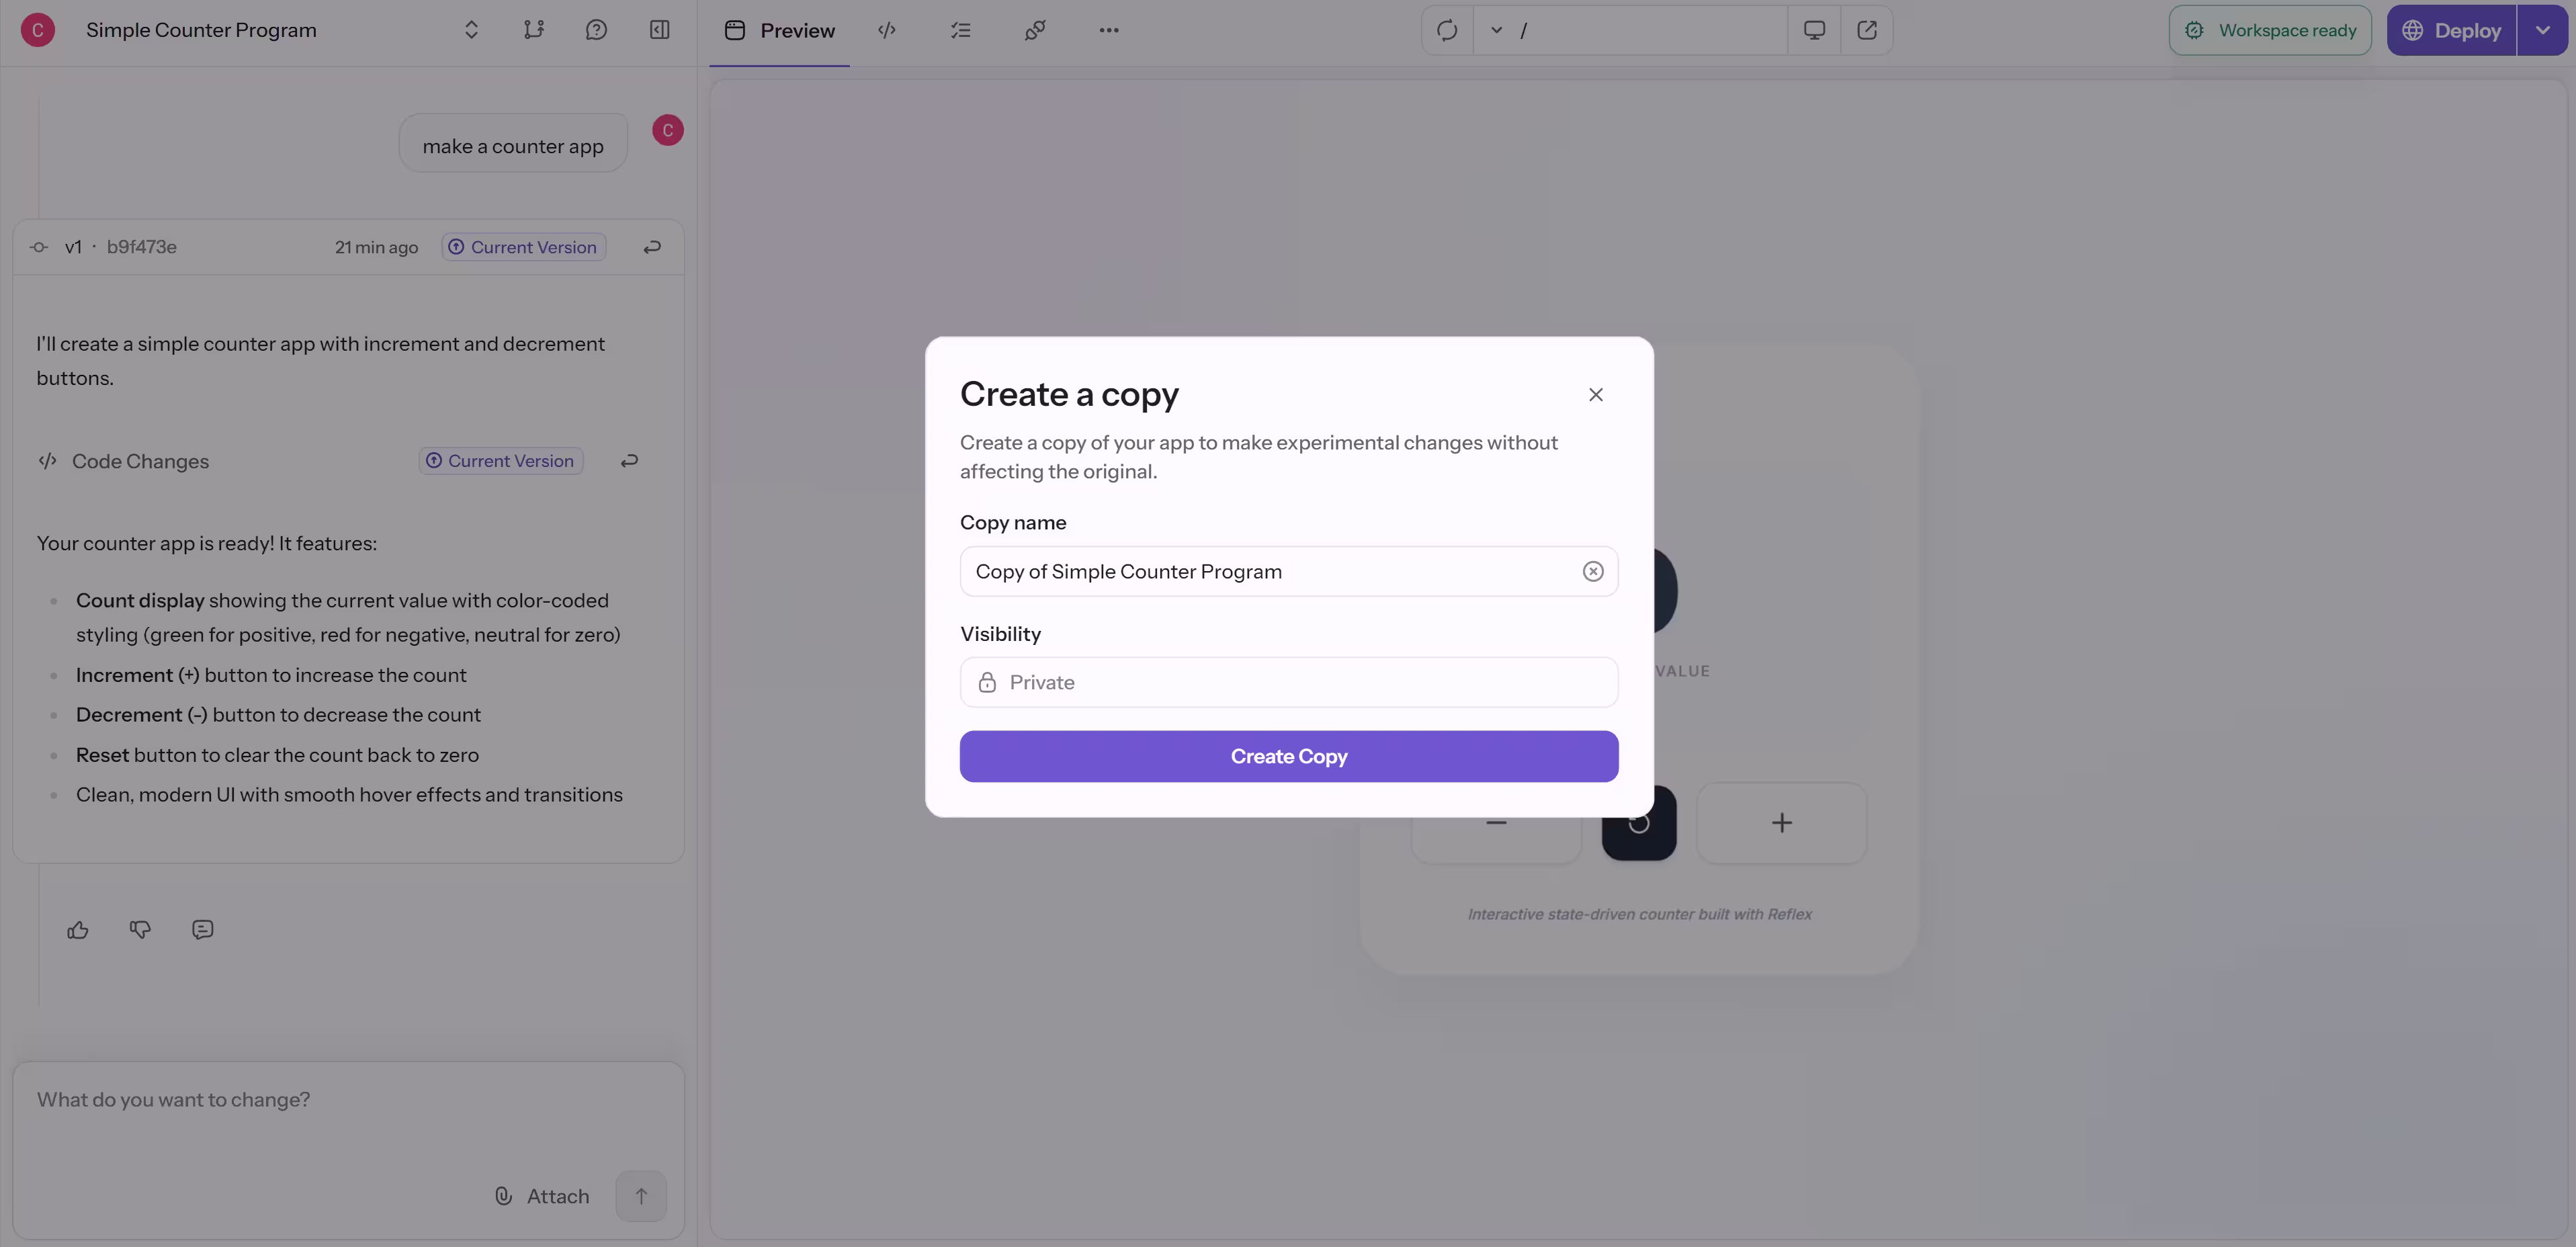The image size is (2576, 1247).
Task: Toggle desktop device view icon
Action: pos(1813,30)
